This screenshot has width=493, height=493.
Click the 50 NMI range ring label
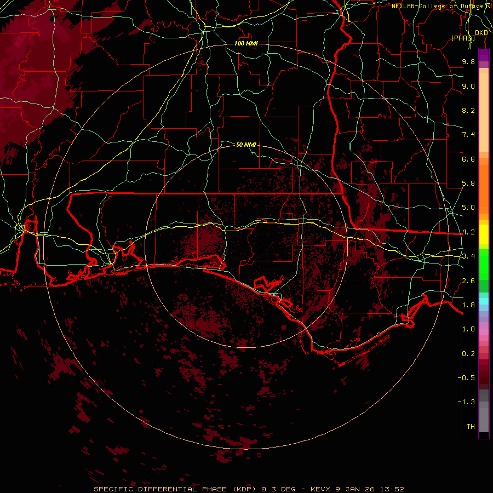pyautogui.click(x=246, y=145)
